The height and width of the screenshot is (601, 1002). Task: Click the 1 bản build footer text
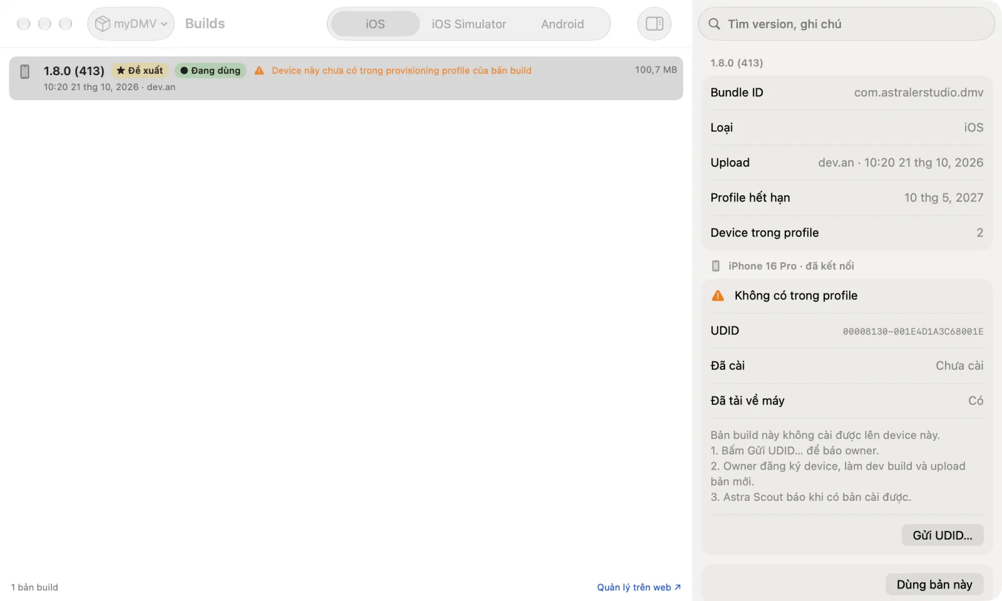[34, 587]
